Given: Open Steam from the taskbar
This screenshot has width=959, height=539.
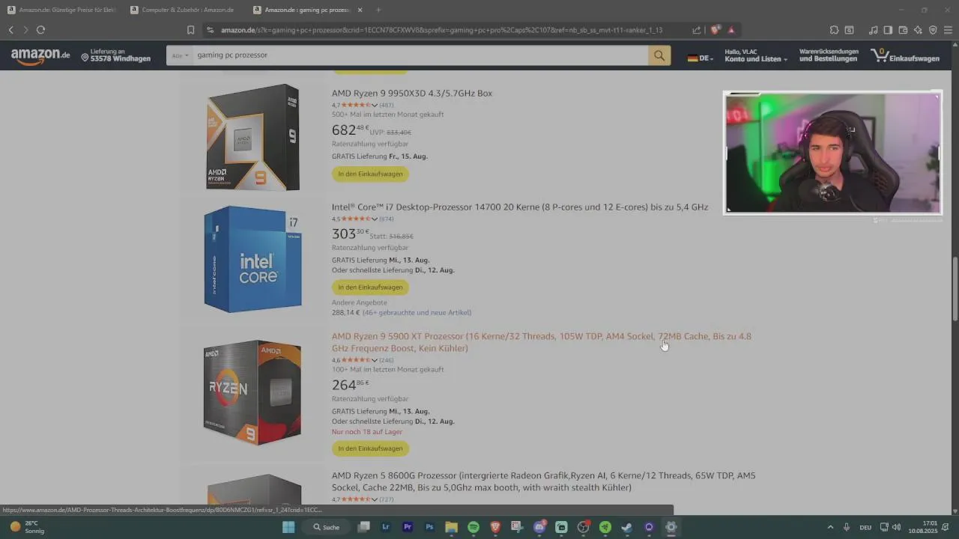Looking at the screenshot, I should (x=627, y=527).
